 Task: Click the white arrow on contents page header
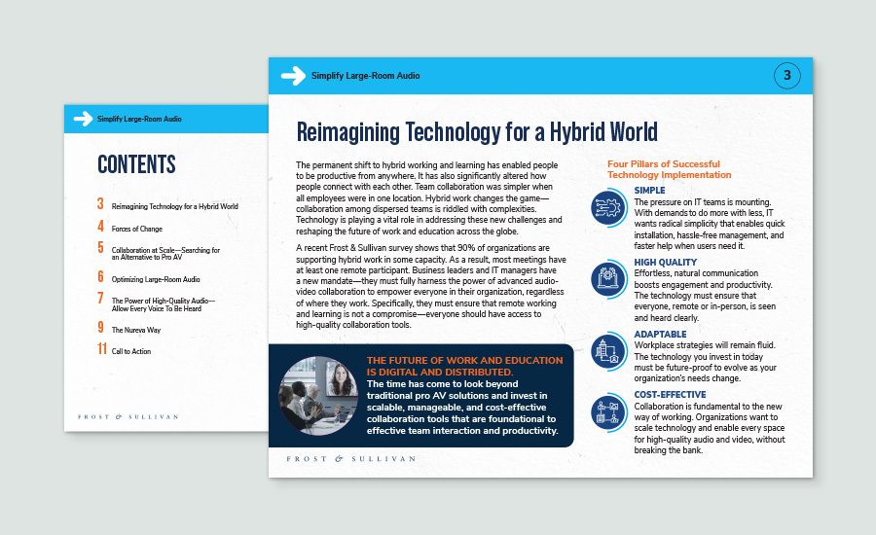(83, 120)
